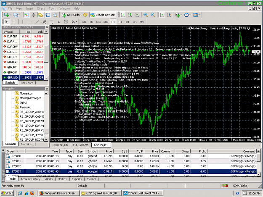Select the Crosshair tool
263x197 pixels.
pyautogui.click(x=14, y=22)
